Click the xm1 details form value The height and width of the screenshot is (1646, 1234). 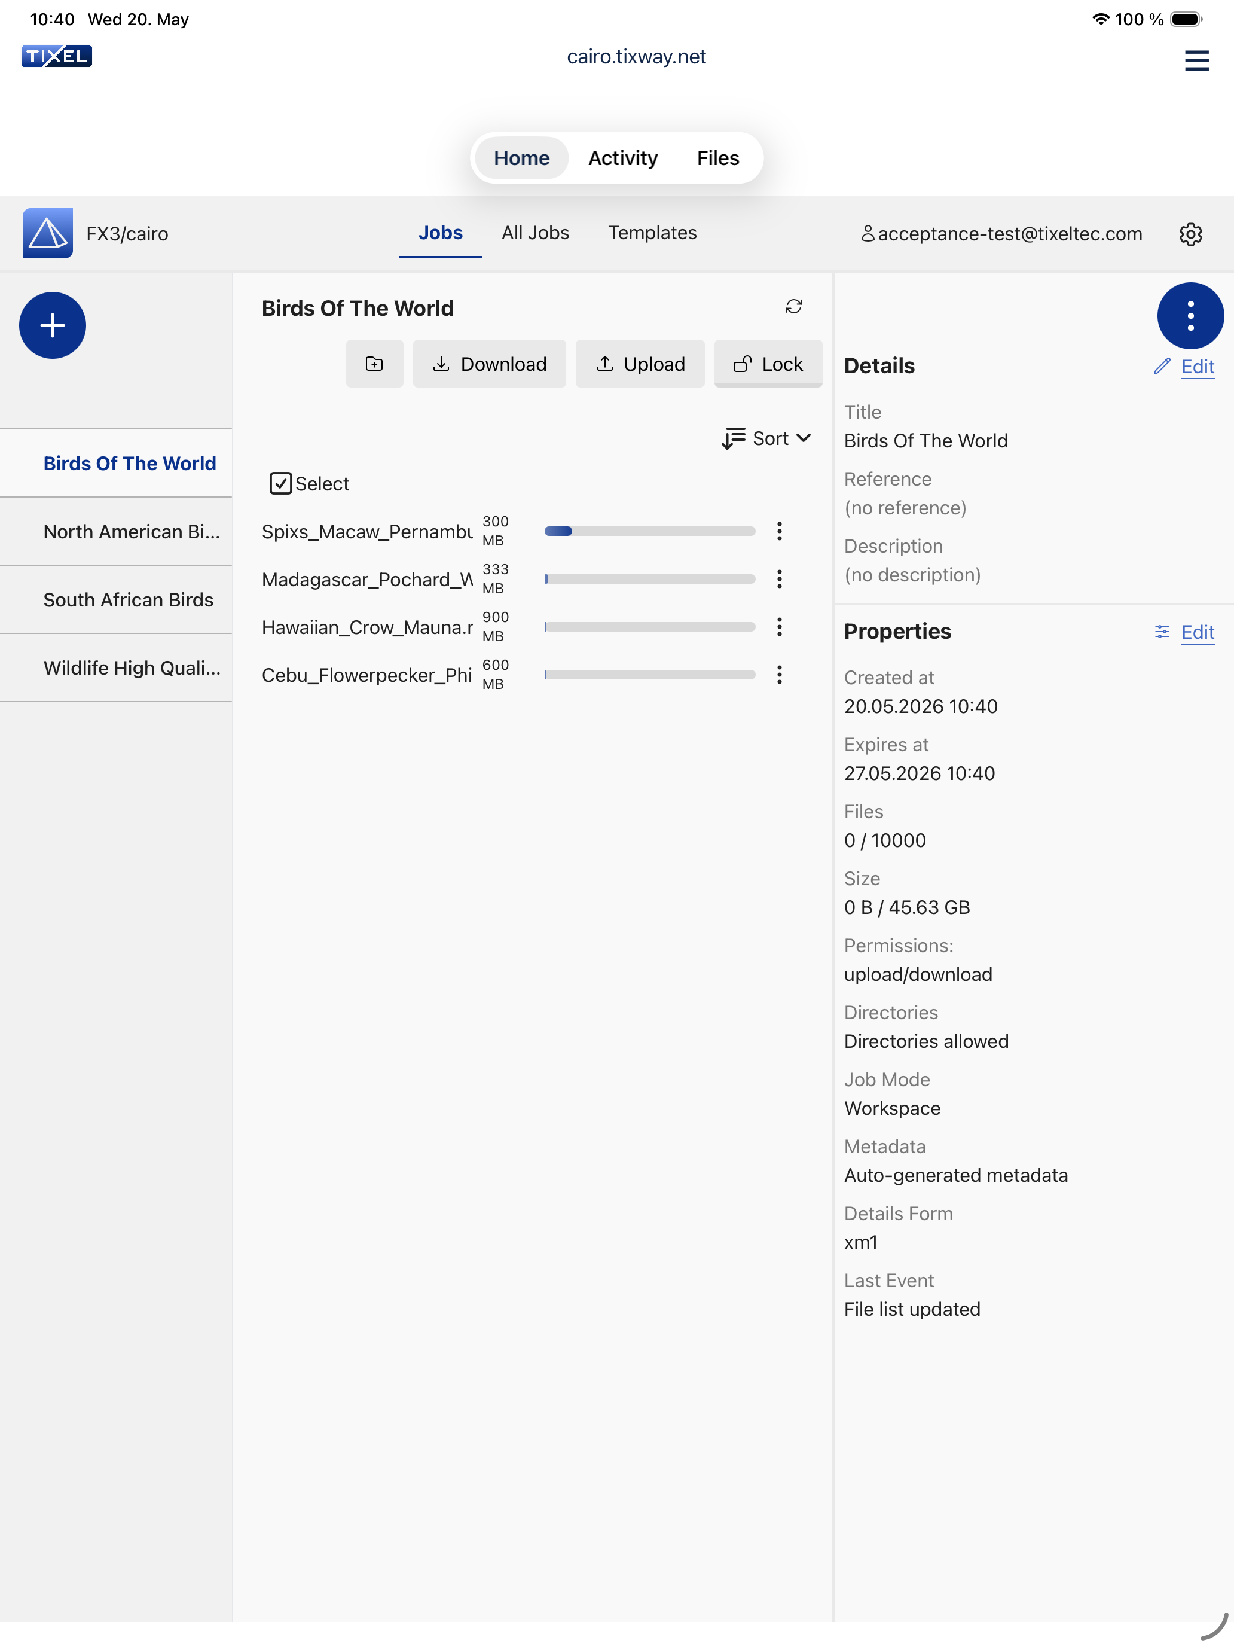tap(860, 1242)
